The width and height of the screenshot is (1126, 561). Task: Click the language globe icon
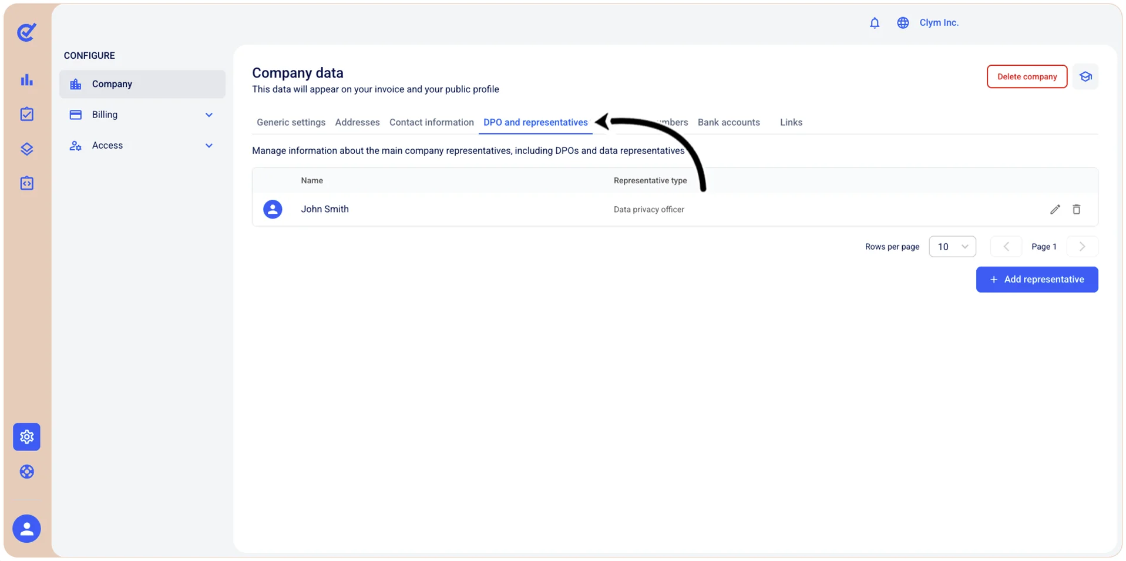tap(903, 23)
